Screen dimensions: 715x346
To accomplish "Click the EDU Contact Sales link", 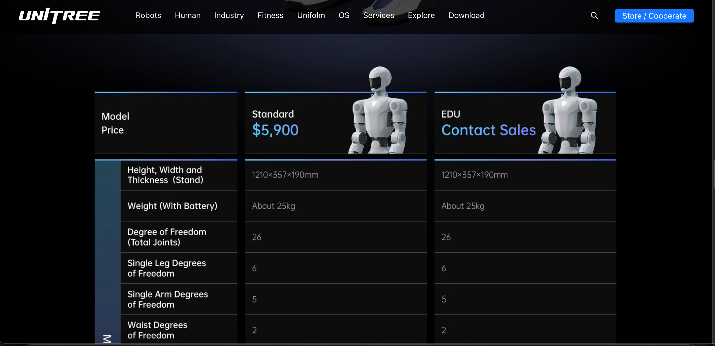I will pyautogui.click(x=488, y=130).
